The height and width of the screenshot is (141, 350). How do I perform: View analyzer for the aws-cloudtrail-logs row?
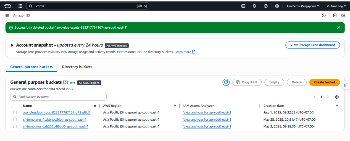[207, 112]
